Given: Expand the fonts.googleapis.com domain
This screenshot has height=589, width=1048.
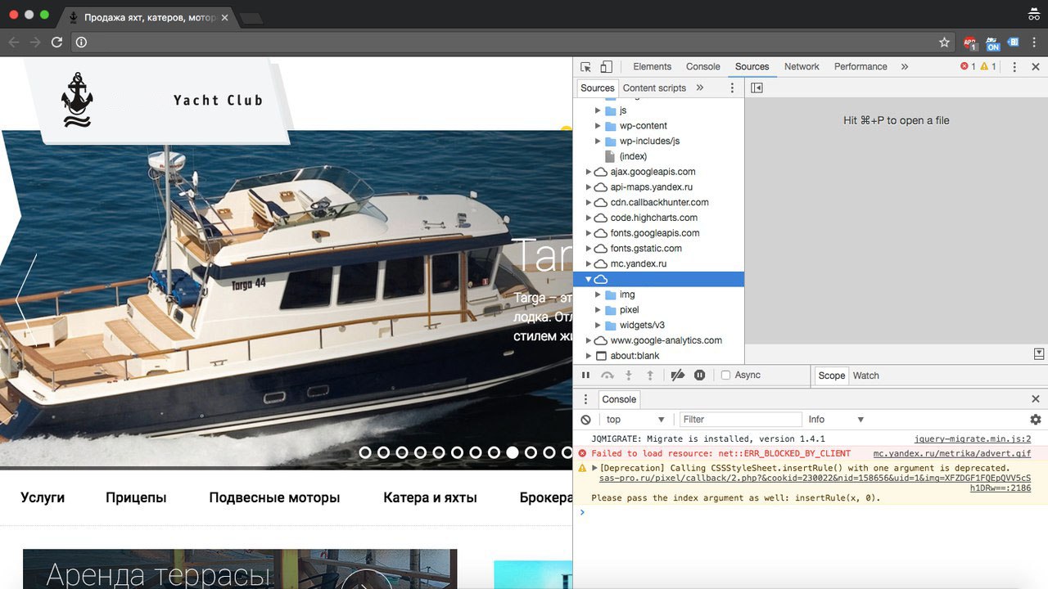Looking at the screenshot, I should coord(588,233).
